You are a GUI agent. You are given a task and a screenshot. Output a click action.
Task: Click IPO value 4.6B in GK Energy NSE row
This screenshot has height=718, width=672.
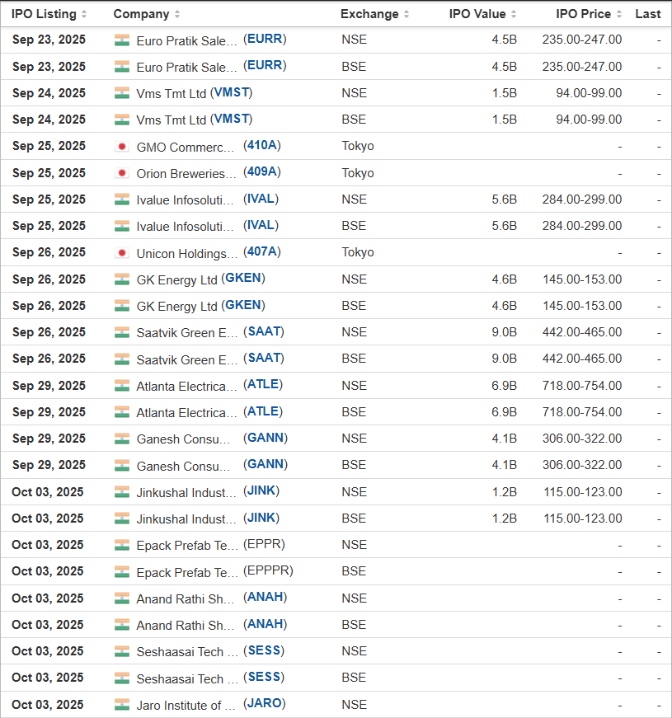tap(505, 279)
